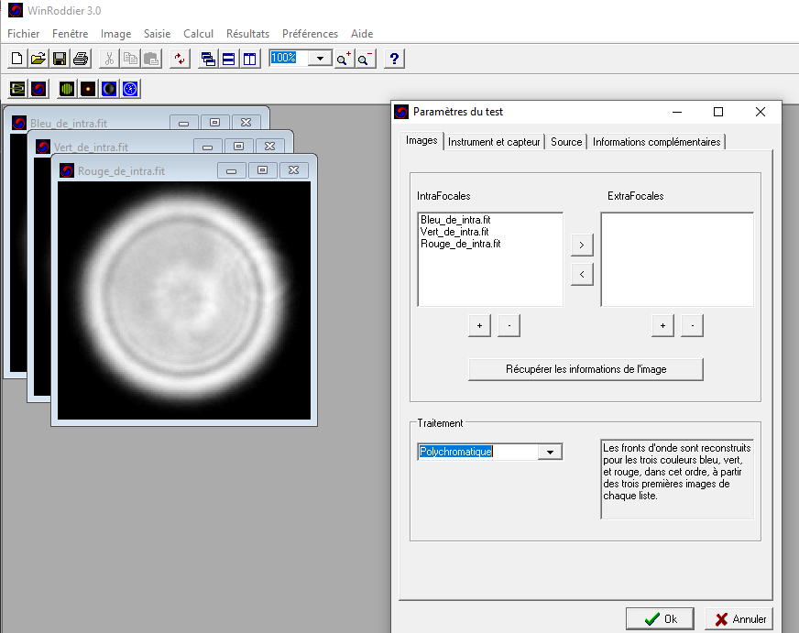Cascade windows with toolbar icon
799x633 pixels.
pyautogui.click(x=208, y=59)
